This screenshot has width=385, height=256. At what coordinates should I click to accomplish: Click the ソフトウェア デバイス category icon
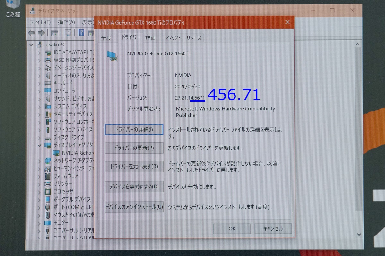tap(48, 129)
